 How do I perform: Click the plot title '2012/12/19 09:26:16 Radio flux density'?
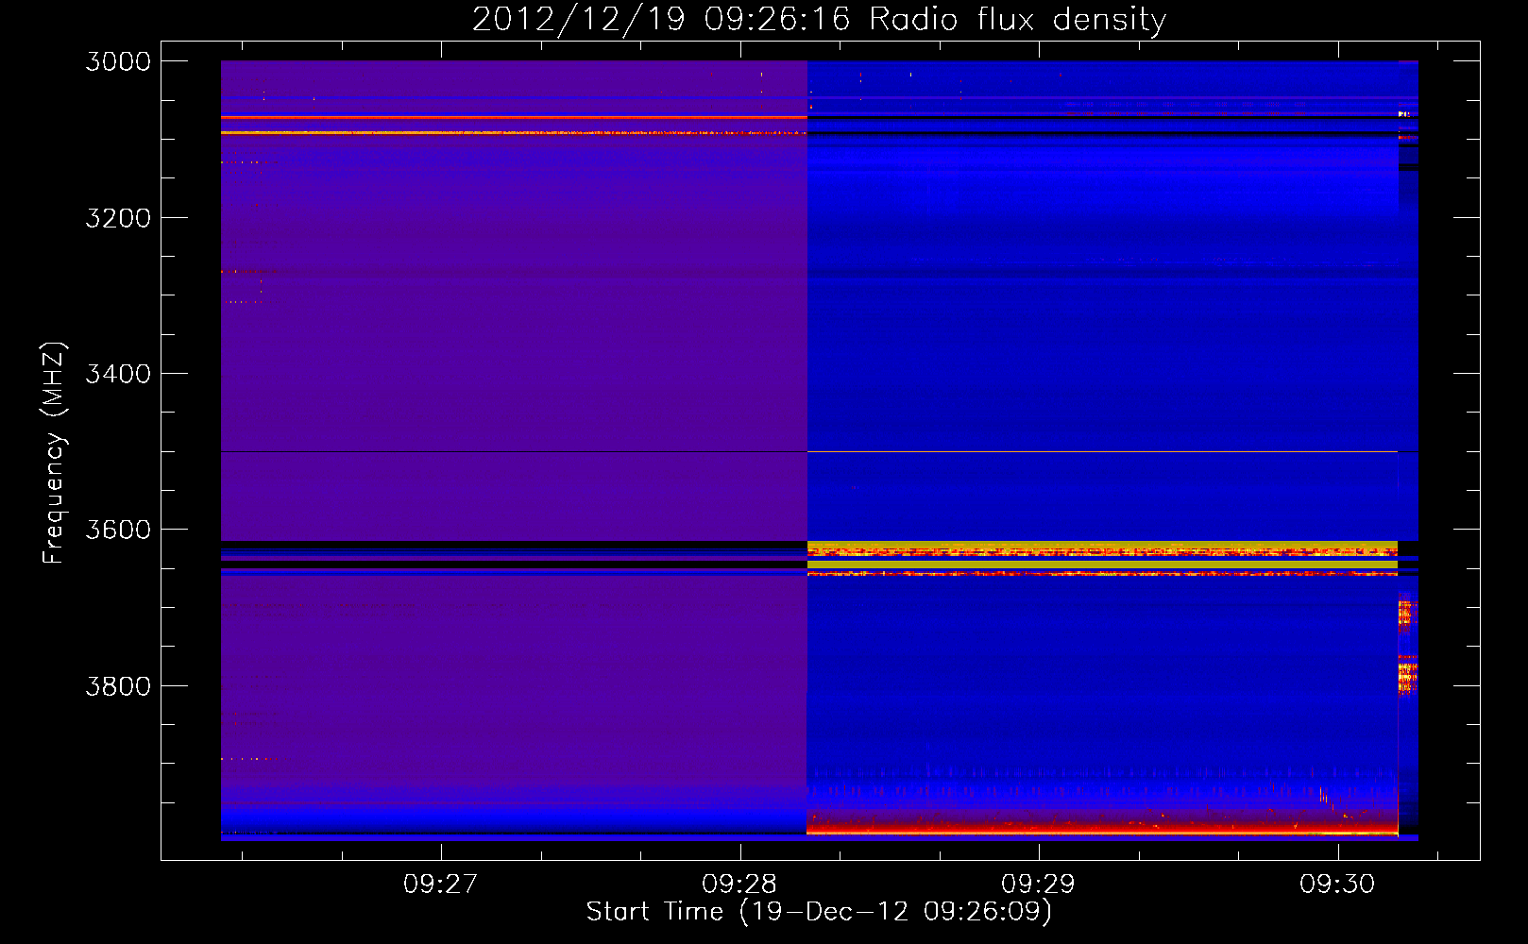point(819,19)
